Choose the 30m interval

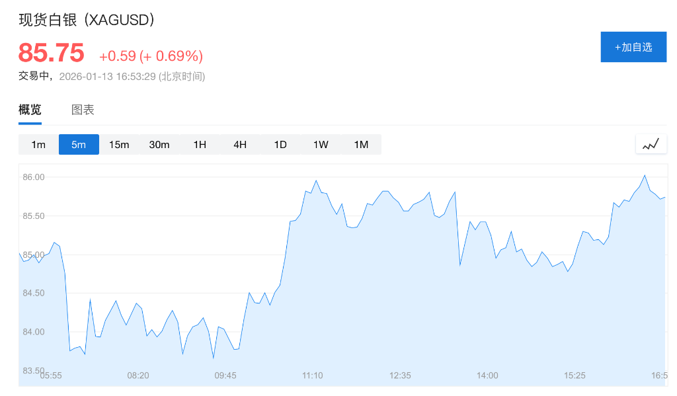pyautogui.click(x=159, y=145)
